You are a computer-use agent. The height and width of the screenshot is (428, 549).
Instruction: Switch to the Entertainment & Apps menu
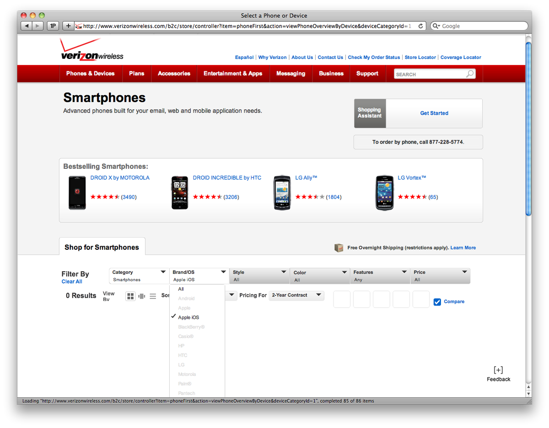coord(233,74)
